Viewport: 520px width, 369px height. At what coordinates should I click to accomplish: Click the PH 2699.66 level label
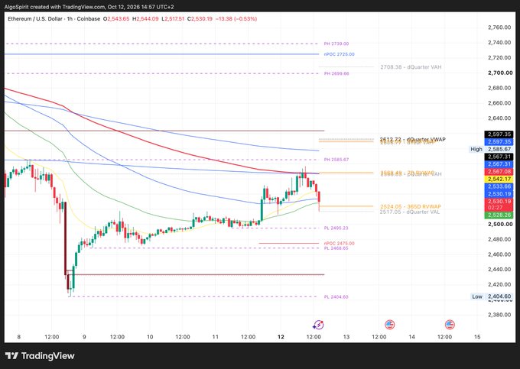[336, 73]
